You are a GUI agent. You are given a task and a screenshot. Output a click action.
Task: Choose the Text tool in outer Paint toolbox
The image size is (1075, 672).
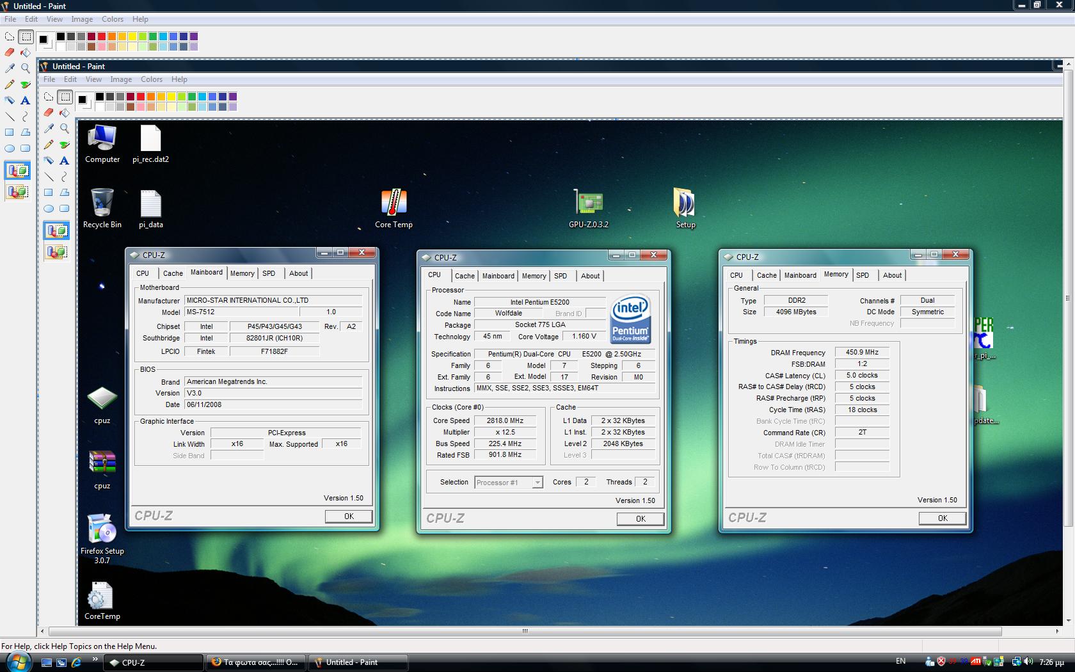(26, 100)
